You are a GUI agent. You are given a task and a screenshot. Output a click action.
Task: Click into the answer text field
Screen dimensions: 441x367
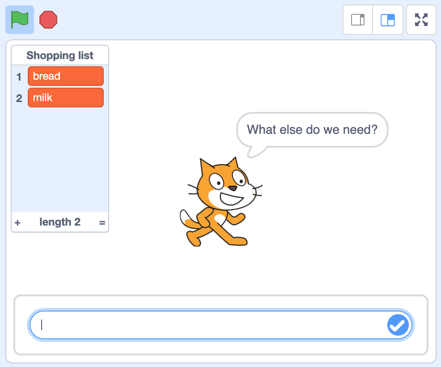(x=221, y=325)
